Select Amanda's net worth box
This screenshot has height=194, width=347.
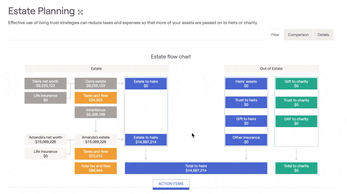point(46,139)
